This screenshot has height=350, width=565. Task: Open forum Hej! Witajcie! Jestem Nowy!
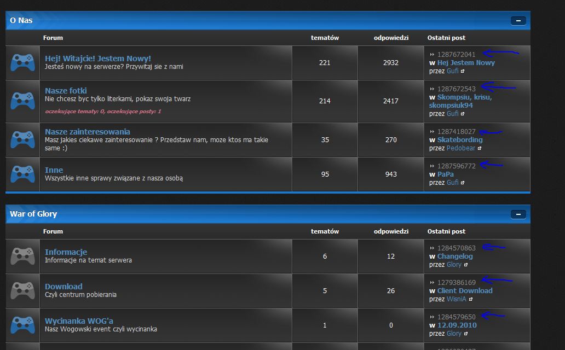97,59
